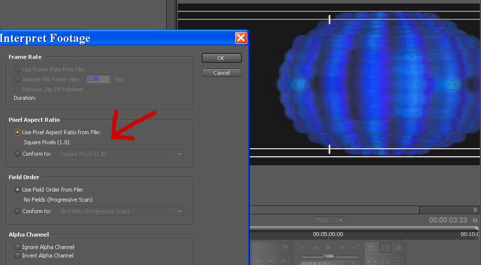
Task: Click Go to Out Point icon
Action: [x=272, y=261]
